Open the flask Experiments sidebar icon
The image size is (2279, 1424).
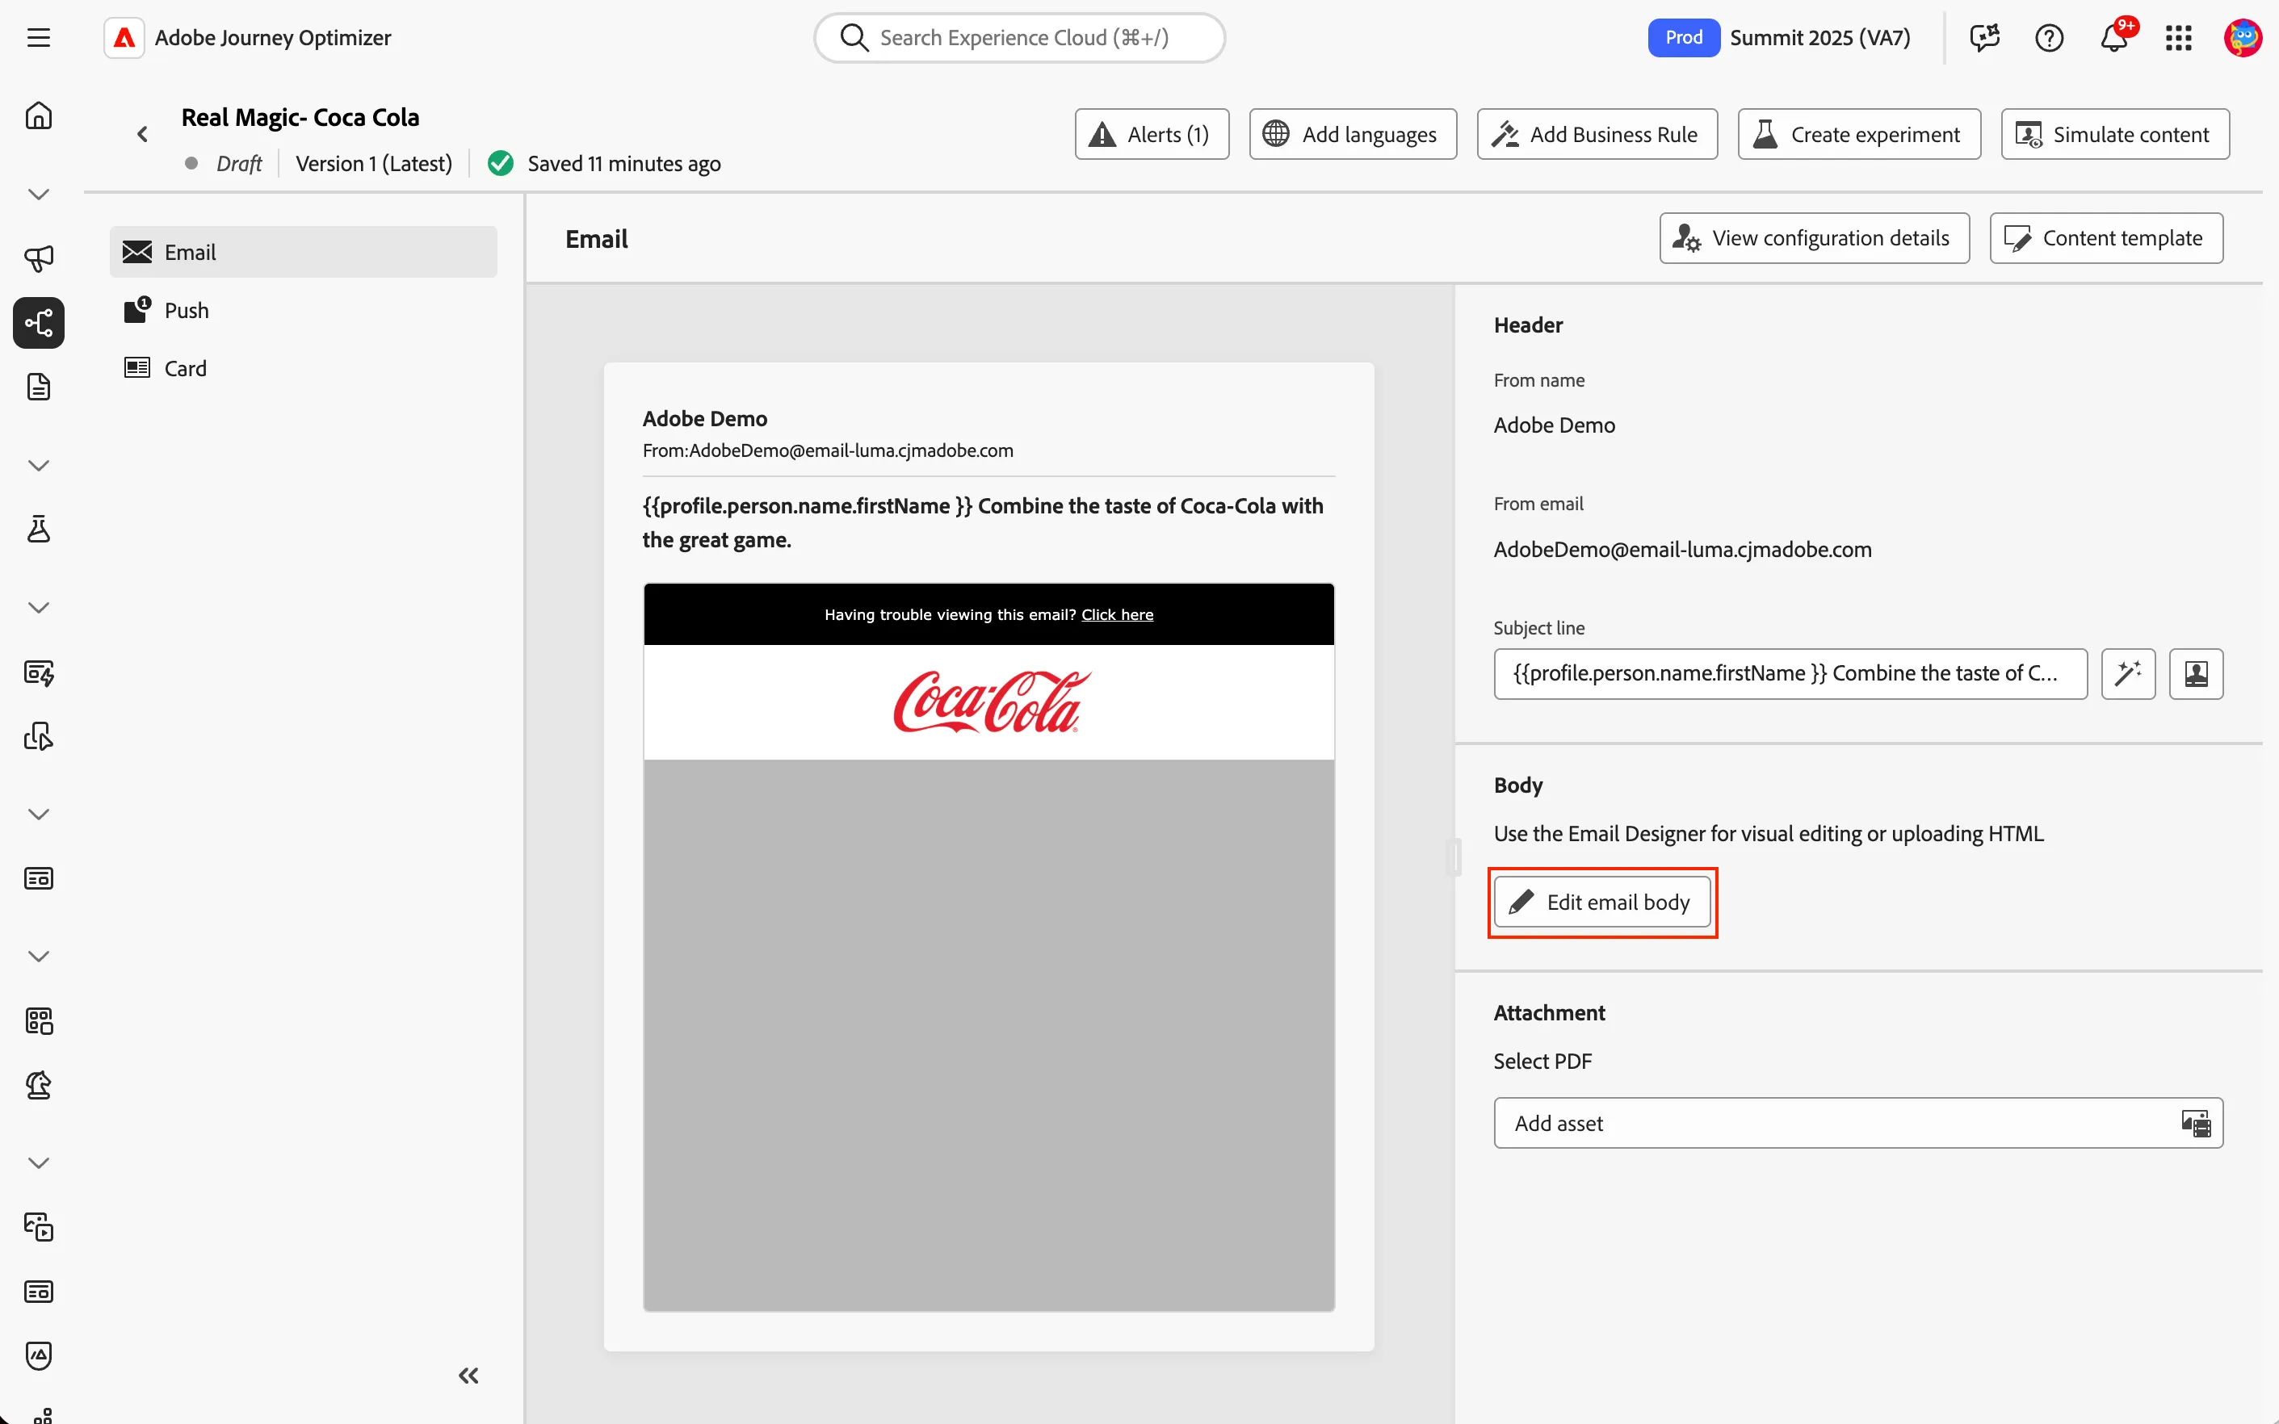click(39, 530)
